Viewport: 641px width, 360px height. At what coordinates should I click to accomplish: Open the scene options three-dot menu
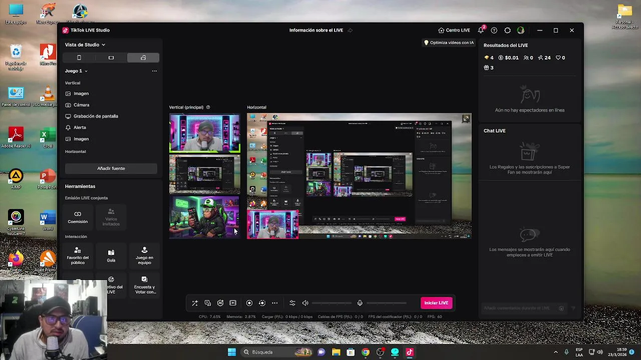154,71
